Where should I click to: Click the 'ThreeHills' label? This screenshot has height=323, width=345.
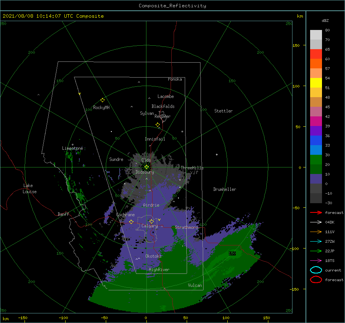[192, 168]
